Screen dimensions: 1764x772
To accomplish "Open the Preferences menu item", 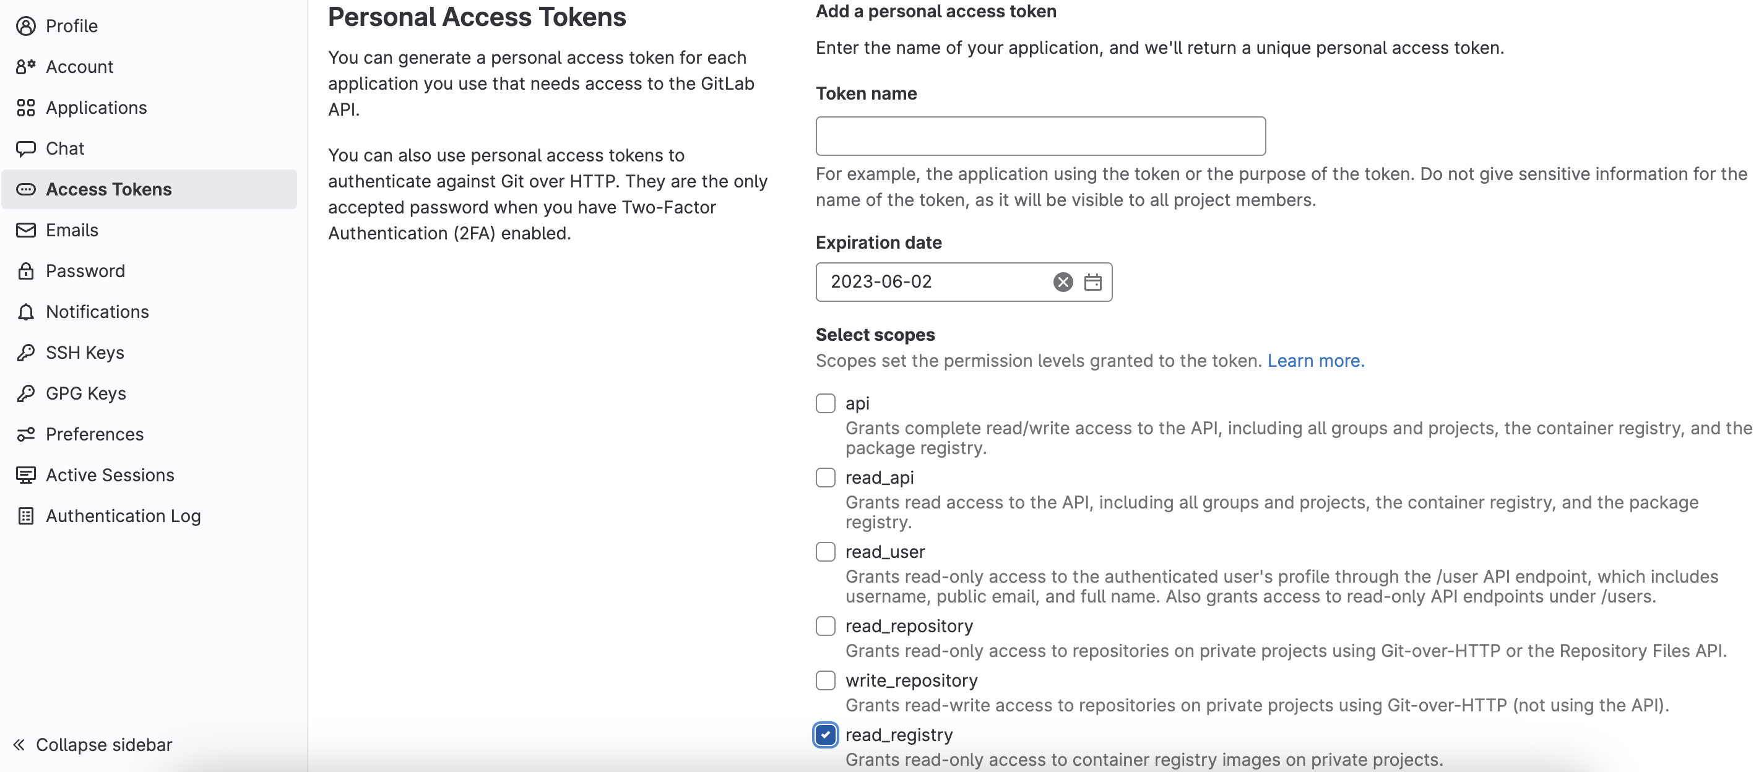I will pyautogui.click(x=95, y=434).
